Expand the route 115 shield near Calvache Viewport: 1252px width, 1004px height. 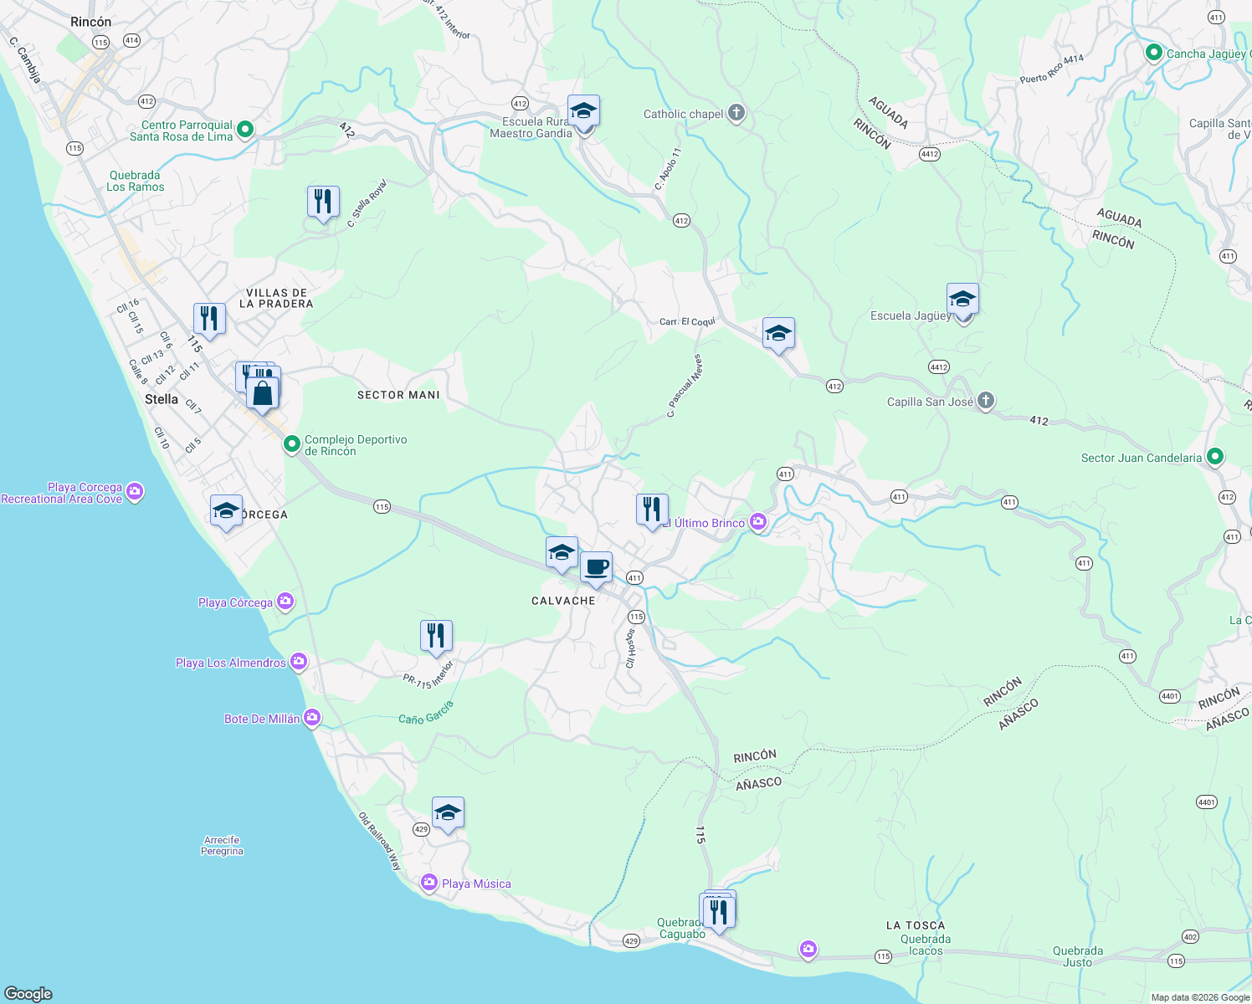[x=636, y=617]
